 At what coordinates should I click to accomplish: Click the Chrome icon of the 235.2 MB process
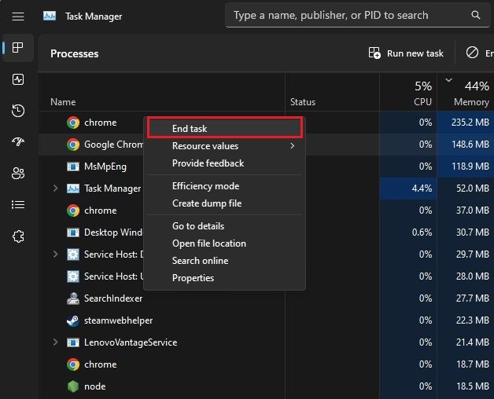point(73,123)
